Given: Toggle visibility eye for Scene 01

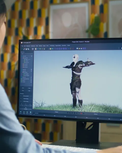Looking at the screenshot, I should 32,56.
